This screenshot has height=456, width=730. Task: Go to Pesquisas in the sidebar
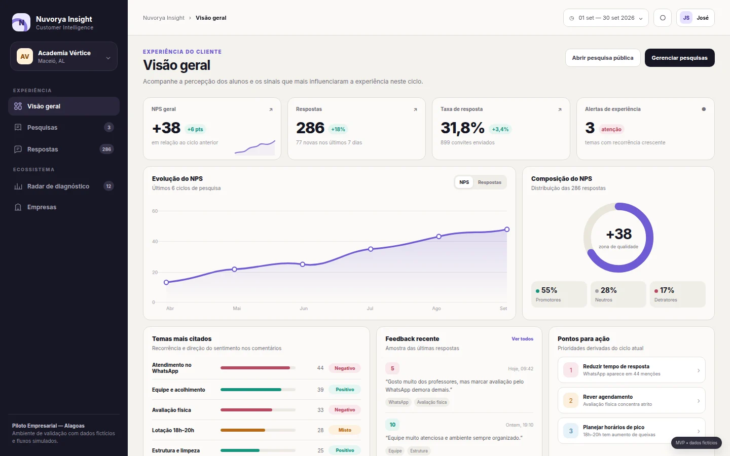(x=64, y=128)
